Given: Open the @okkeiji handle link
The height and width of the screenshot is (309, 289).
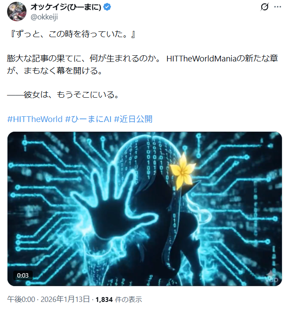Looking at the screenshot, I should [44, 17].
